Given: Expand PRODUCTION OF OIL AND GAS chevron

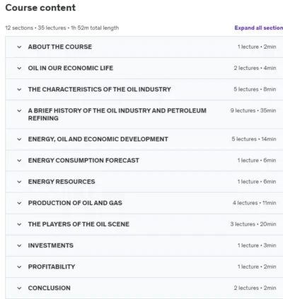Looking at the screenshot, I should 19,203.
